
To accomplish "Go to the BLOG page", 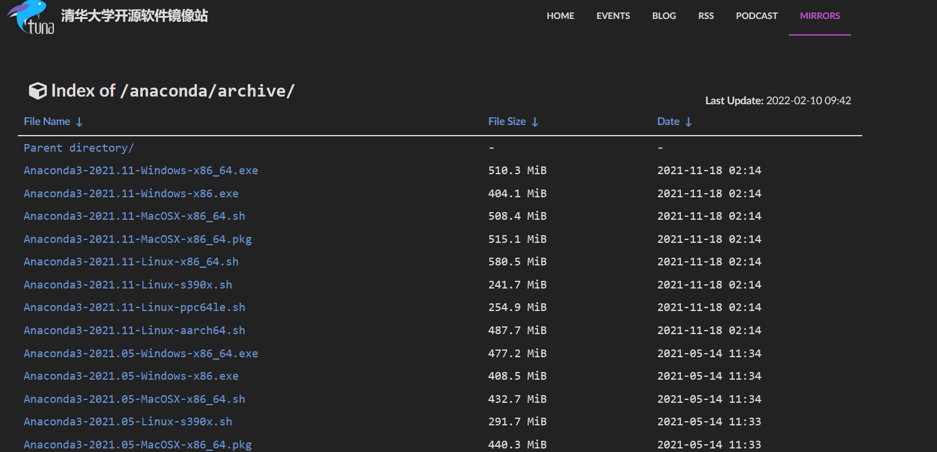I will [x=664, y=16].
